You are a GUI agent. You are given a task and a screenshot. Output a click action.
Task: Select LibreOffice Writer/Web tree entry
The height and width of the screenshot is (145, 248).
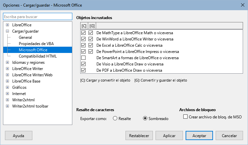(32, 75)
